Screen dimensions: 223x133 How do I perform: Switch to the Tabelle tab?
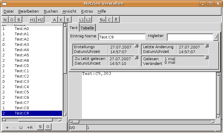(x=87, y=28)
